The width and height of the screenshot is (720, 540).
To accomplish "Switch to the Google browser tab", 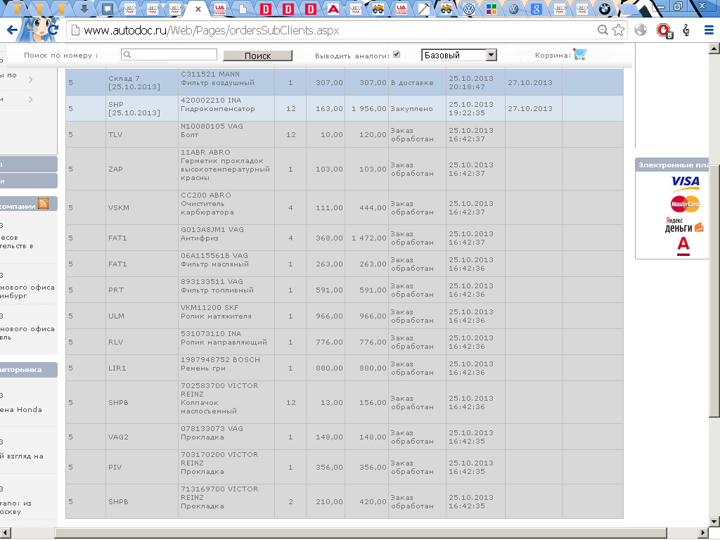I will (x=536, y=9).
